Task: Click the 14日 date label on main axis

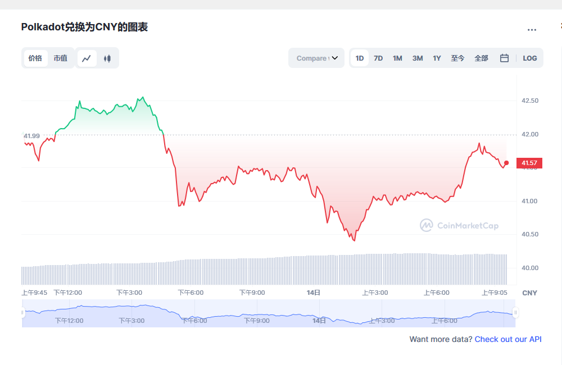Action: click(x=313, y=293)
